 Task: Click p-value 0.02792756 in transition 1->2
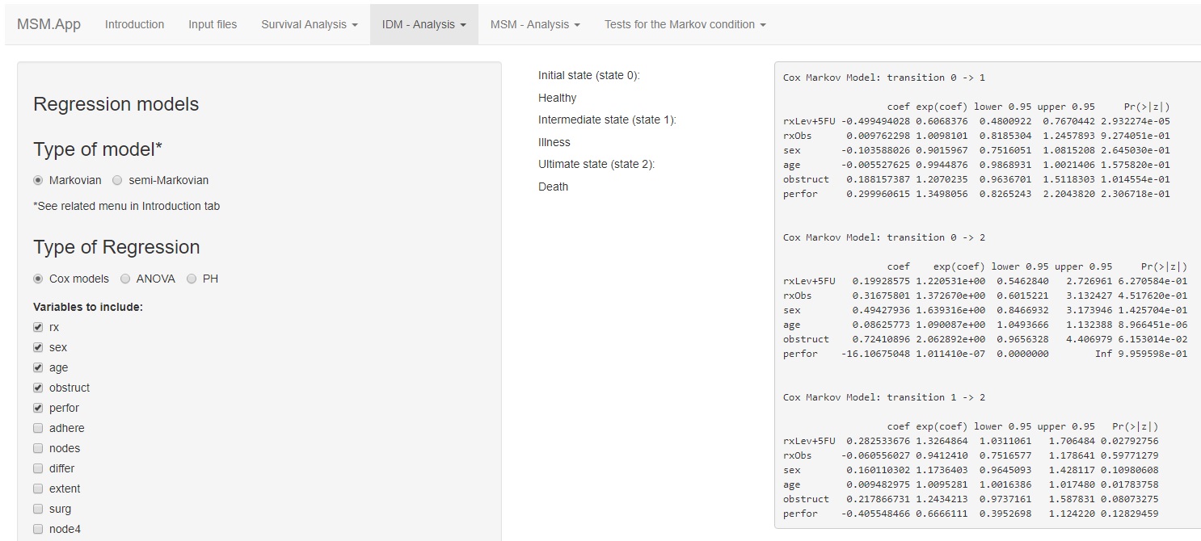pyautogui.click(x=1130, y=441)
